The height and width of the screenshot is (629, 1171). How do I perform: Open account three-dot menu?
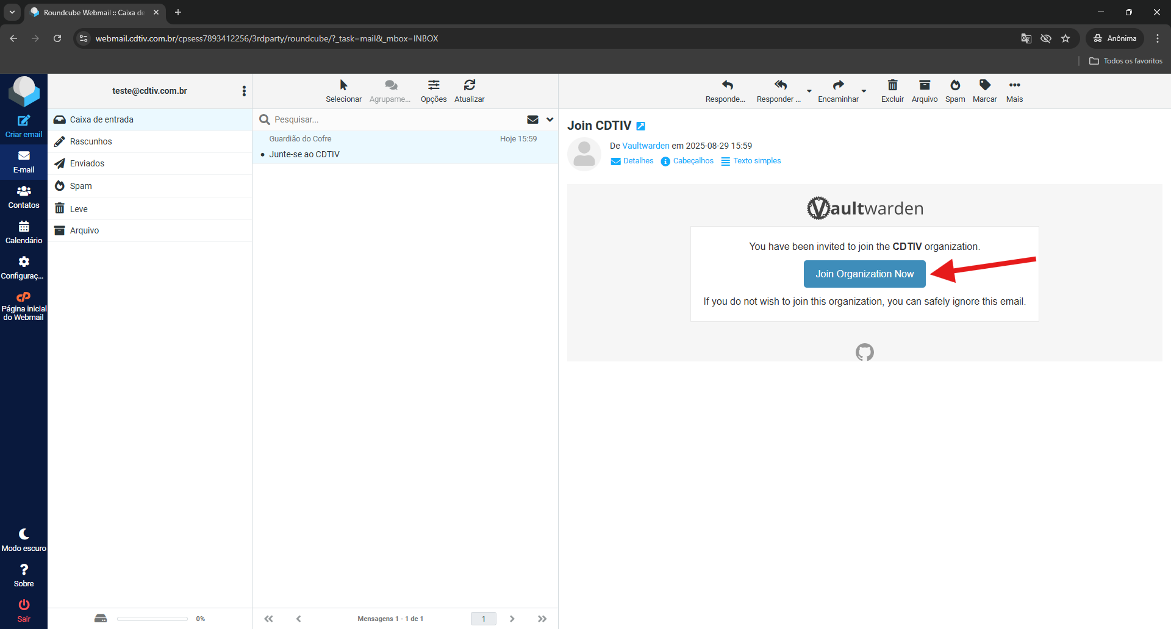pos(244,91)
